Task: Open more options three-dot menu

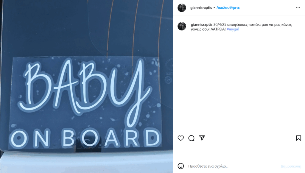Action: tap(298, 8)
